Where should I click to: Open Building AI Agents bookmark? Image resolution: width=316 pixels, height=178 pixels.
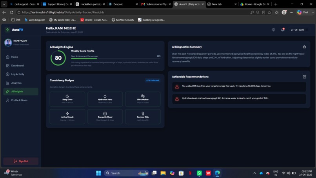(x=151, y=20)
